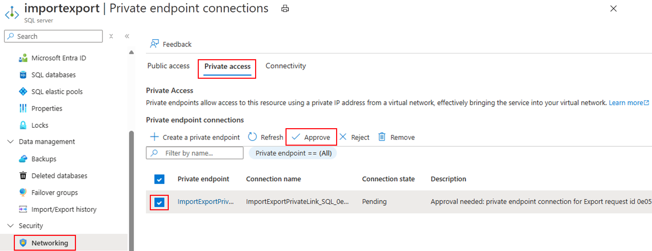Collapse the Data management section
Viewport: 652px width, 251px height.
coord(10,142)
